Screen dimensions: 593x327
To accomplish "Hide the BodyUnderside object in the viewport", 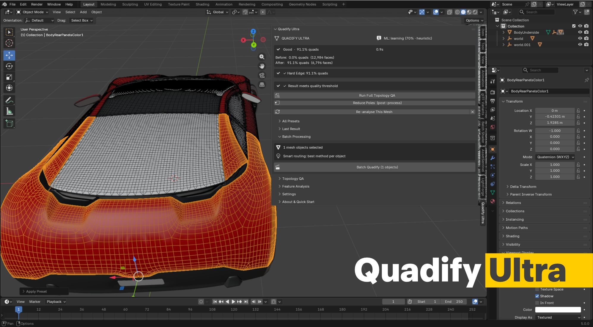I will 580,32.
